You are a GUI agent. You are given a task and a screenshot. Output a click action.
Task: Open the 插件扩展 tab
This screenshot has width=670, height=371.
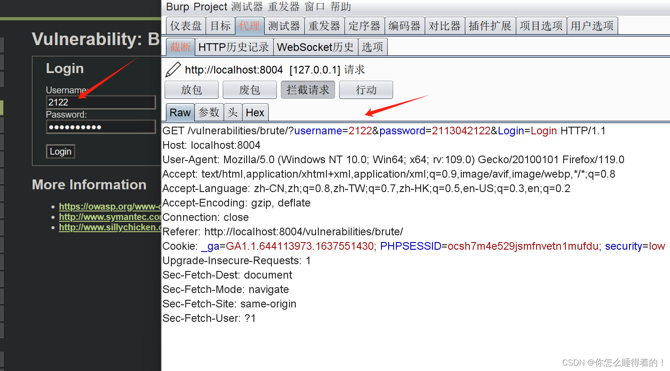point(490,26)
